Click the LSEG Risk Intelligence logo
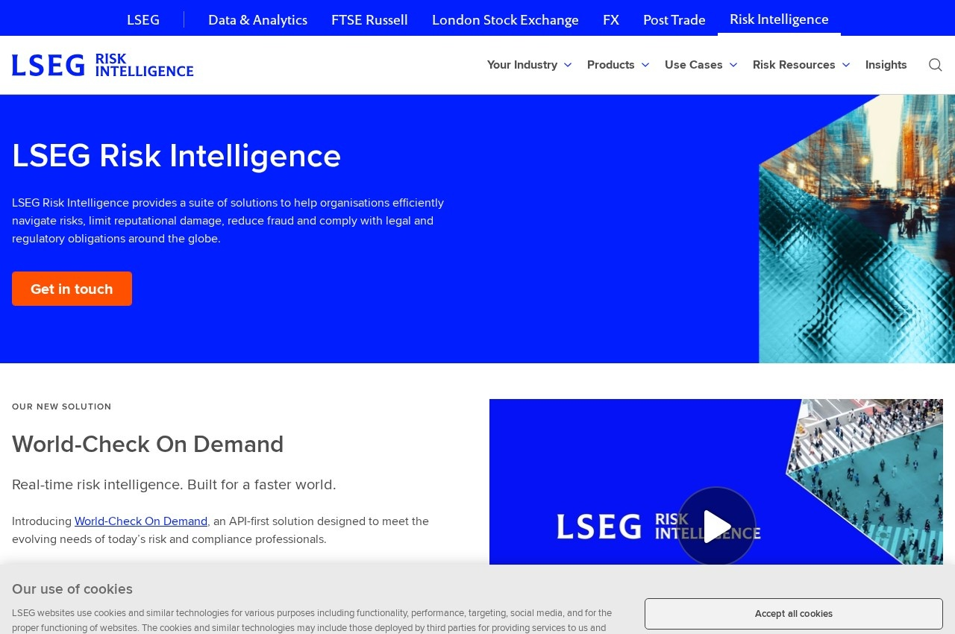The image size is (955, 634). point(103,65)
